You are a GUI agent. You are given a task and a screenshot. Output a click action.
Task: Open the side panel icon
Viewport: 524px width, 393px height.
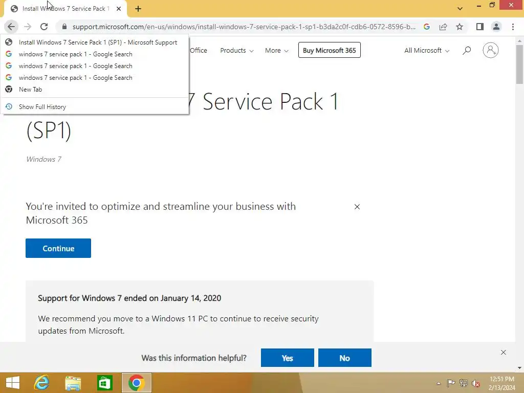point(480,27)
